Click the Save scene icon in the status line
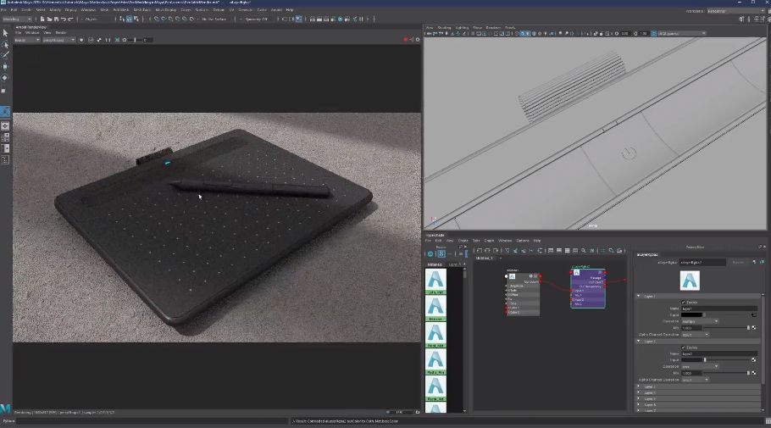Screen dimensions: 771x428 (x=56, y=19)
